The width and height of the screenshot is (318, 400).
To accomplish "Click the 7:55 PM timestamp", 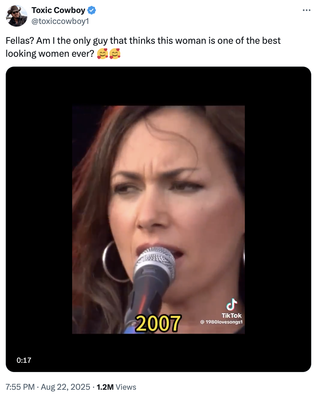I will pyautogui.click(x=20, y=387).
